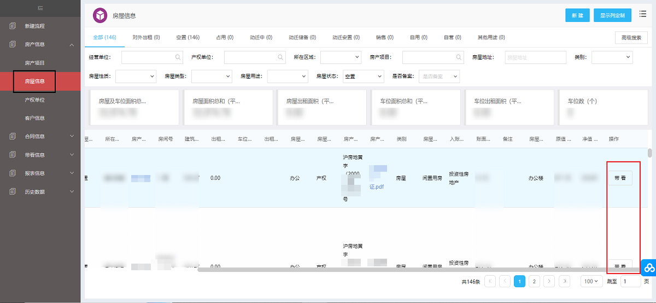The width and height of the screenshot is (656, 303).
Task: Click the 合同信息 sidebar icon
Action: pyautogui.click(x=13, y=136)
